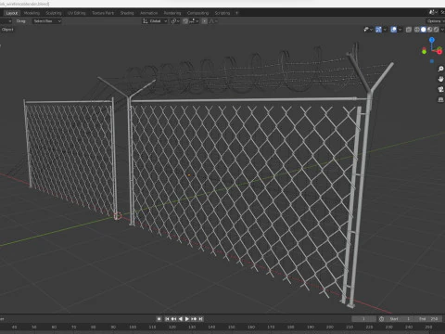Open the Scripting workspace tab
This screenshot has width=445, height=334.
222,13
